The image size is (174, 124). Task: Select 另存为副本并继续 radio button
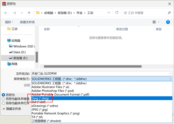coord(3,99)
